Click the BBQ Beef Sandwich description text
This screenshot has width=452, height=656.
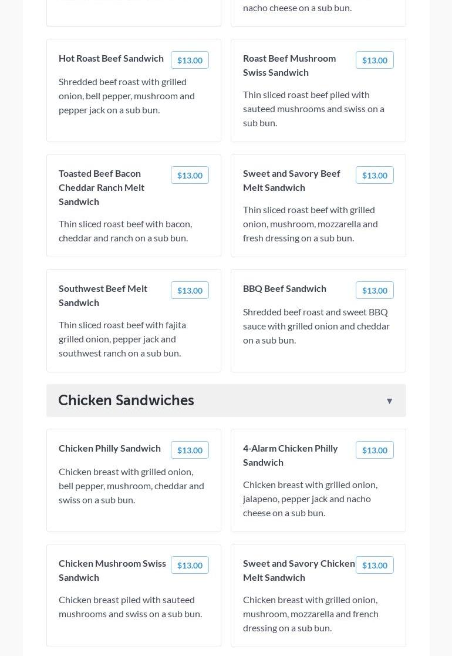pos(316,326)
